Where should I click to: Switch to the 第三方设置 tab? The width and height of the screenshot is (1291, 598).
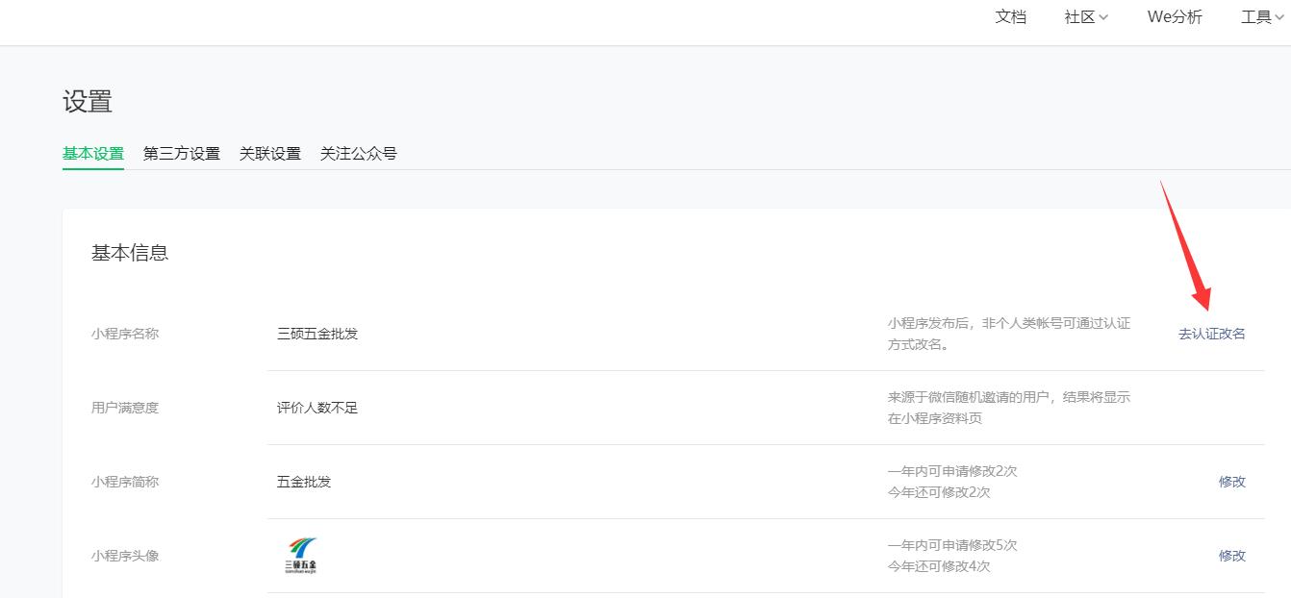tap(182, 154)
